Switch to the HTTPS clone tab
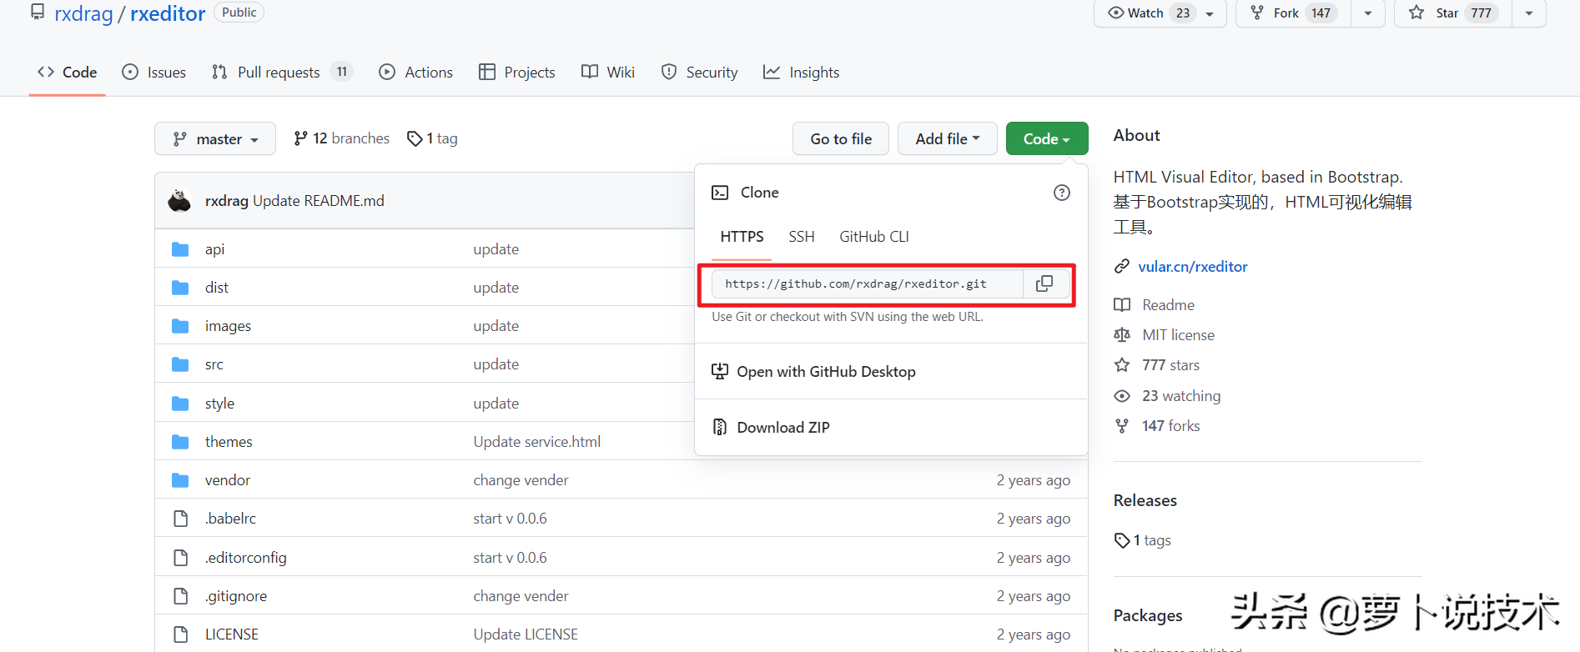Viewport: 1580px width, 652px height. [x=742, y=237]
